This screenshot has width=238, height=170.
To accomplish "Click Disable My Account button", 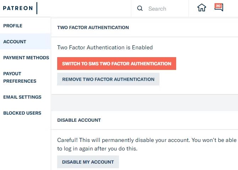I will point(88,162).
